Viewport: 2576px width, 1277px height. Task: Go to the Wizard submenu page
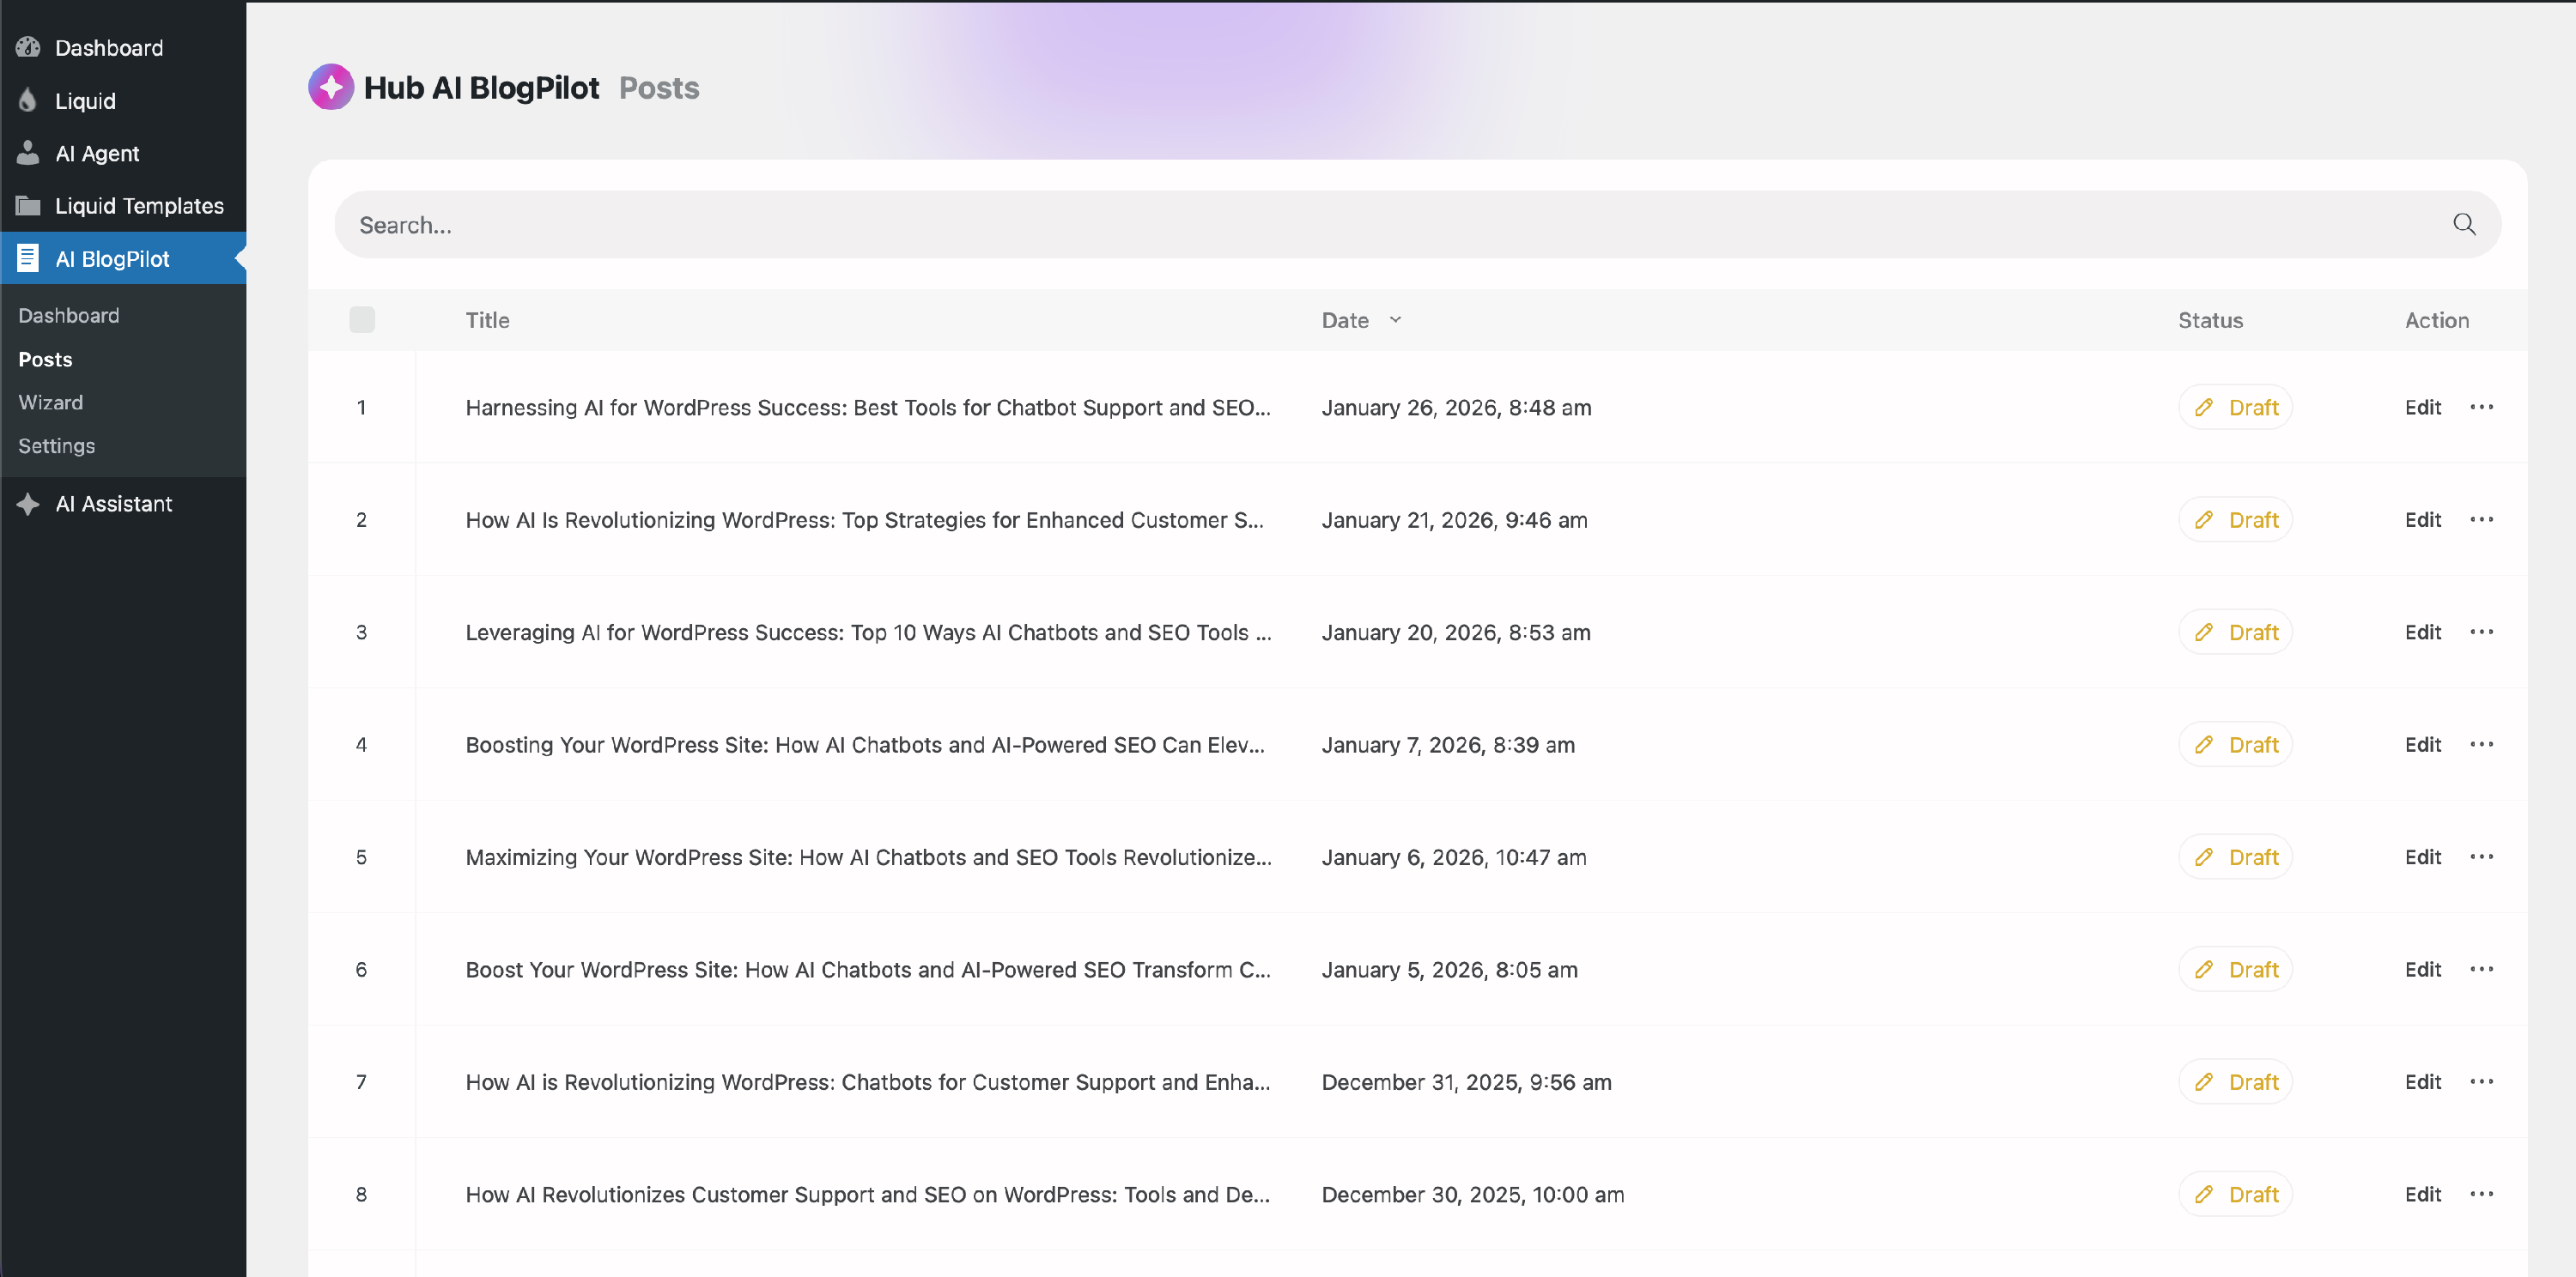pyautogui.click(x=51, y=402)
